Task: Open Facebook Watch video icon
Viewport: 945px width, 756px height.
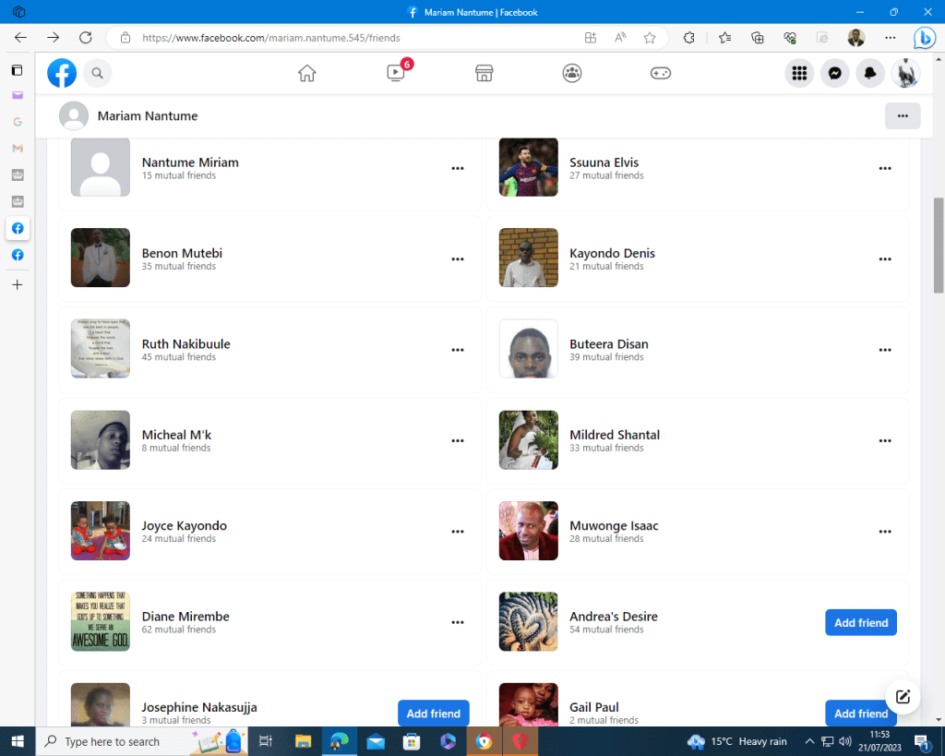Action: [x=396, y=73]
